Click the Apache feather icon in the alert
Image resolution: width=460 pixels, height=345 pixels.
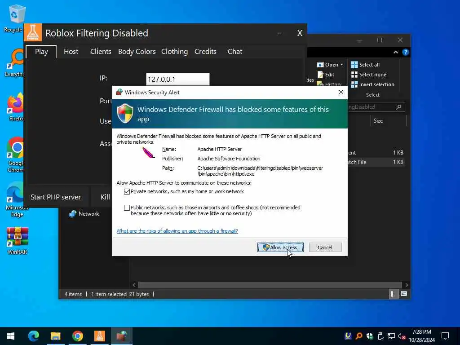pyautogui.click(x=148, y=153)
